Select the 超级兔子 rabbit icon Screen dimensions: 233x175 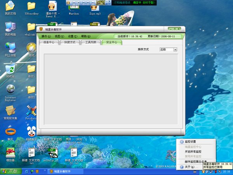(x=31, y=133)
